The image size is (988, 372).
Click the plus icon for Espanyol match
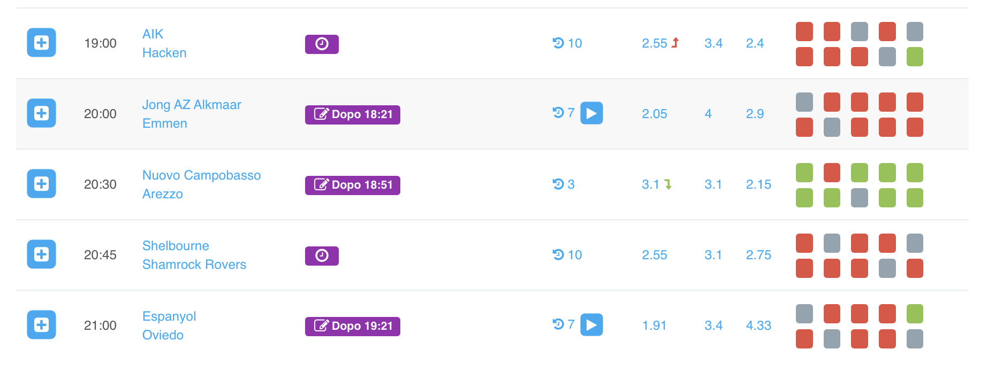pos(41,325)
